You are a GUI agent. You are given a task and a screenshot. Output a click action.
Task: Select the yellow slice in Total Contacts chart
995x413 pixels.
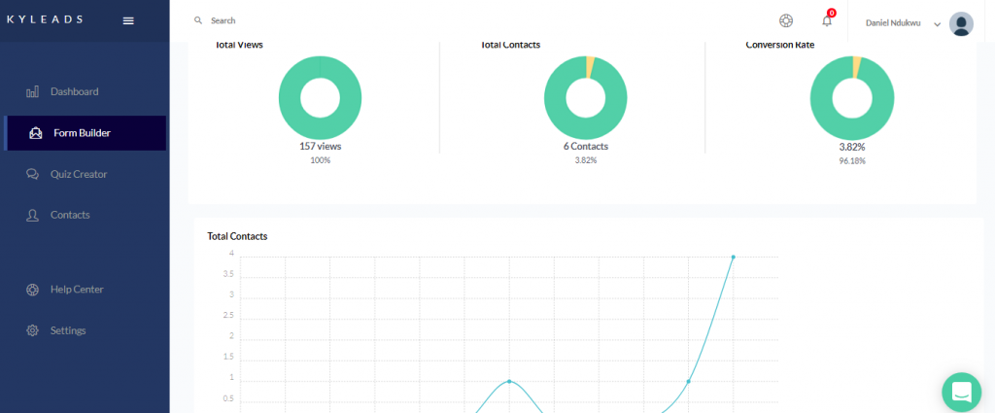590,66
